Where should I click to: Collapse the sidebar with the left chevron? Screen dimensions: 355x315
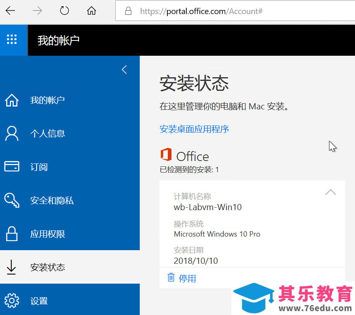click(124, 70)
